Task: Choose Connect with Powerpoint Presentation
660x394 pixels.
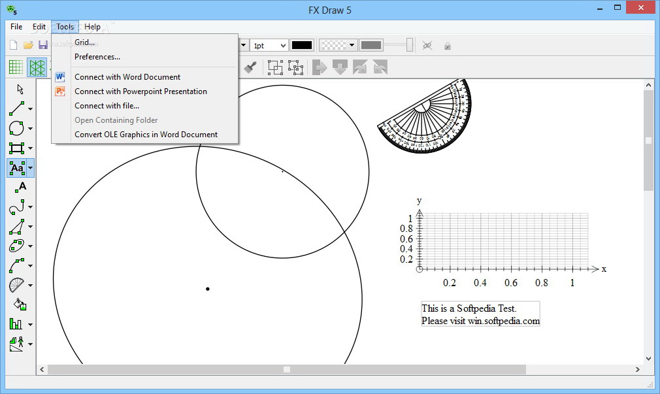Action: [145, 91]
